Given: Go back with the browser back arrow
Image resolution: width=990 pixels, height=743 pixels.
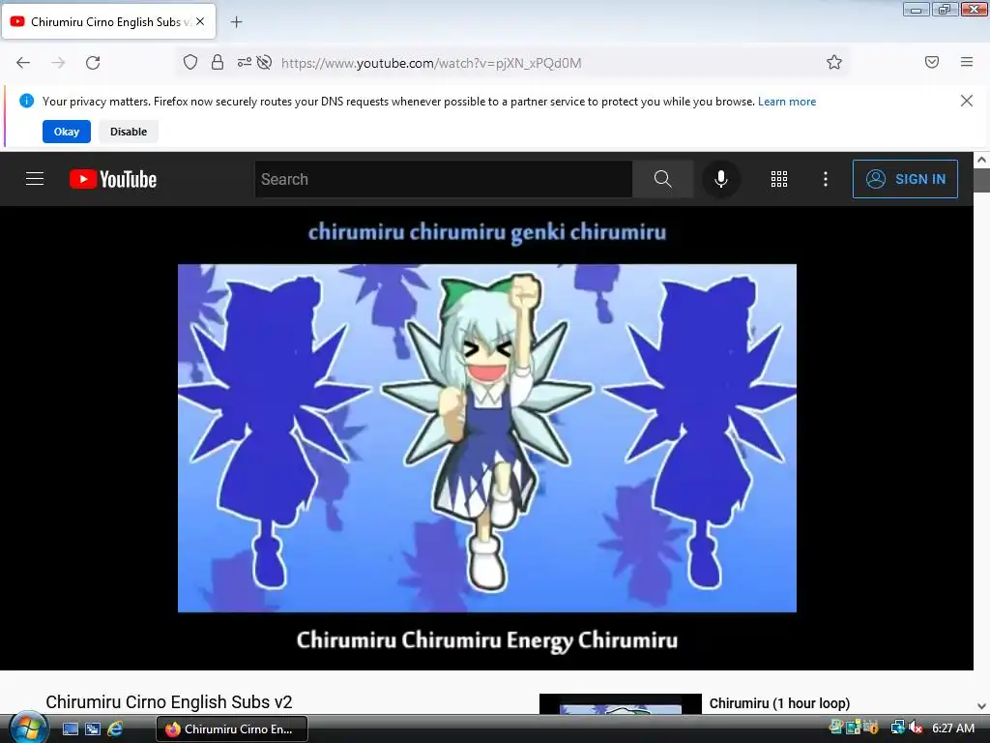Looking at the screenshot, I should pyautogui.click(x=23, y=63).
